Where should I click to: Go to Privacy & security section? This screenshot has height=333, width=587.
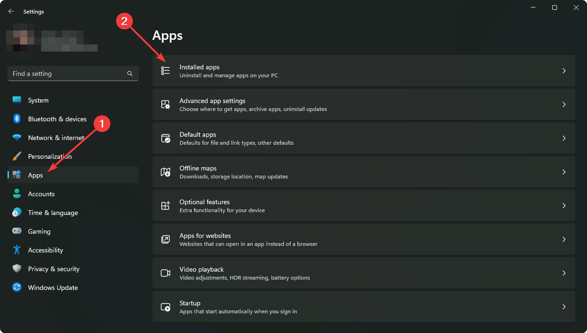(53, 269)
